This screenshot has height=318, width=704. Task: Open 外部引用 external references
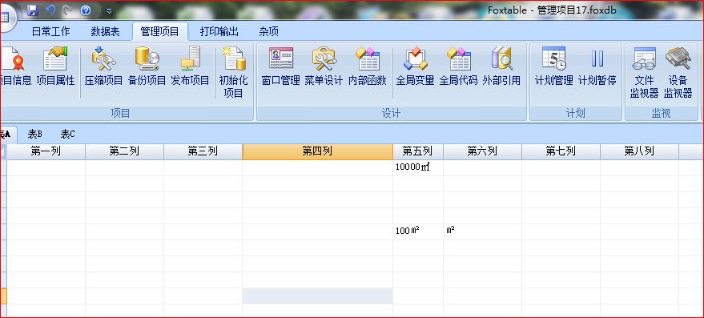click(501, 66)
